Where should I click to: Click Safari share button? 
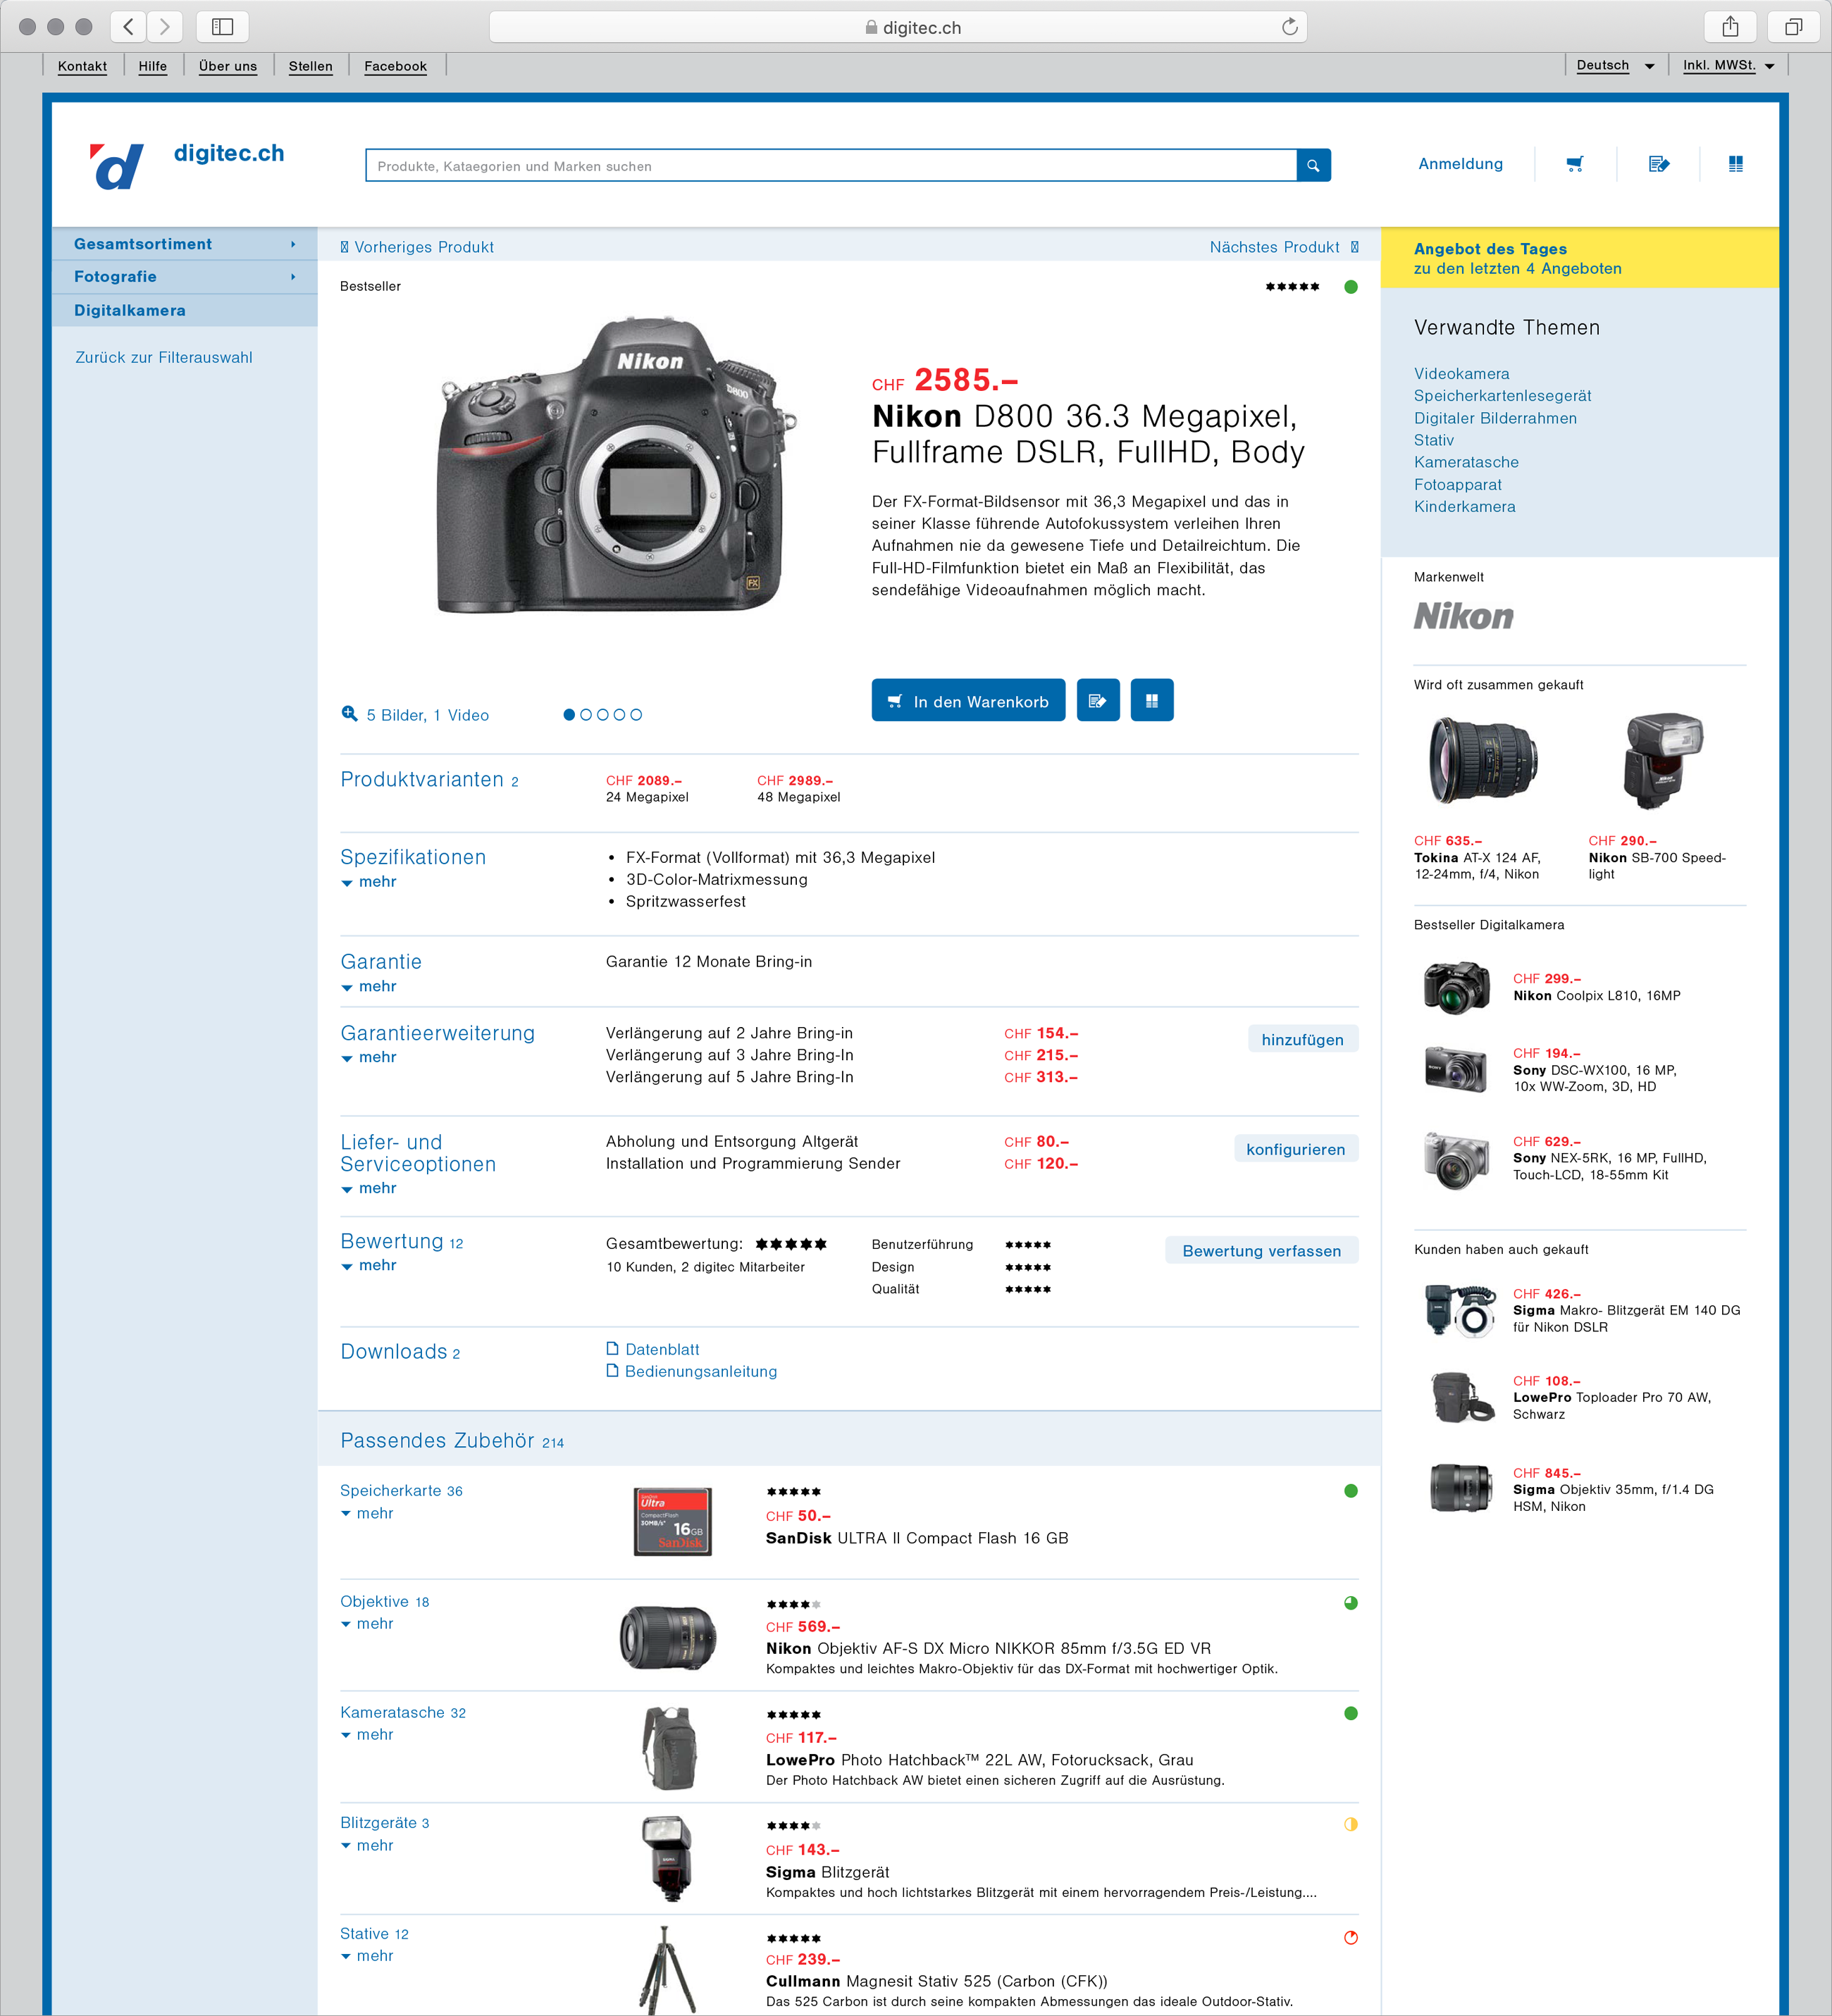(x=1730, y=27)
